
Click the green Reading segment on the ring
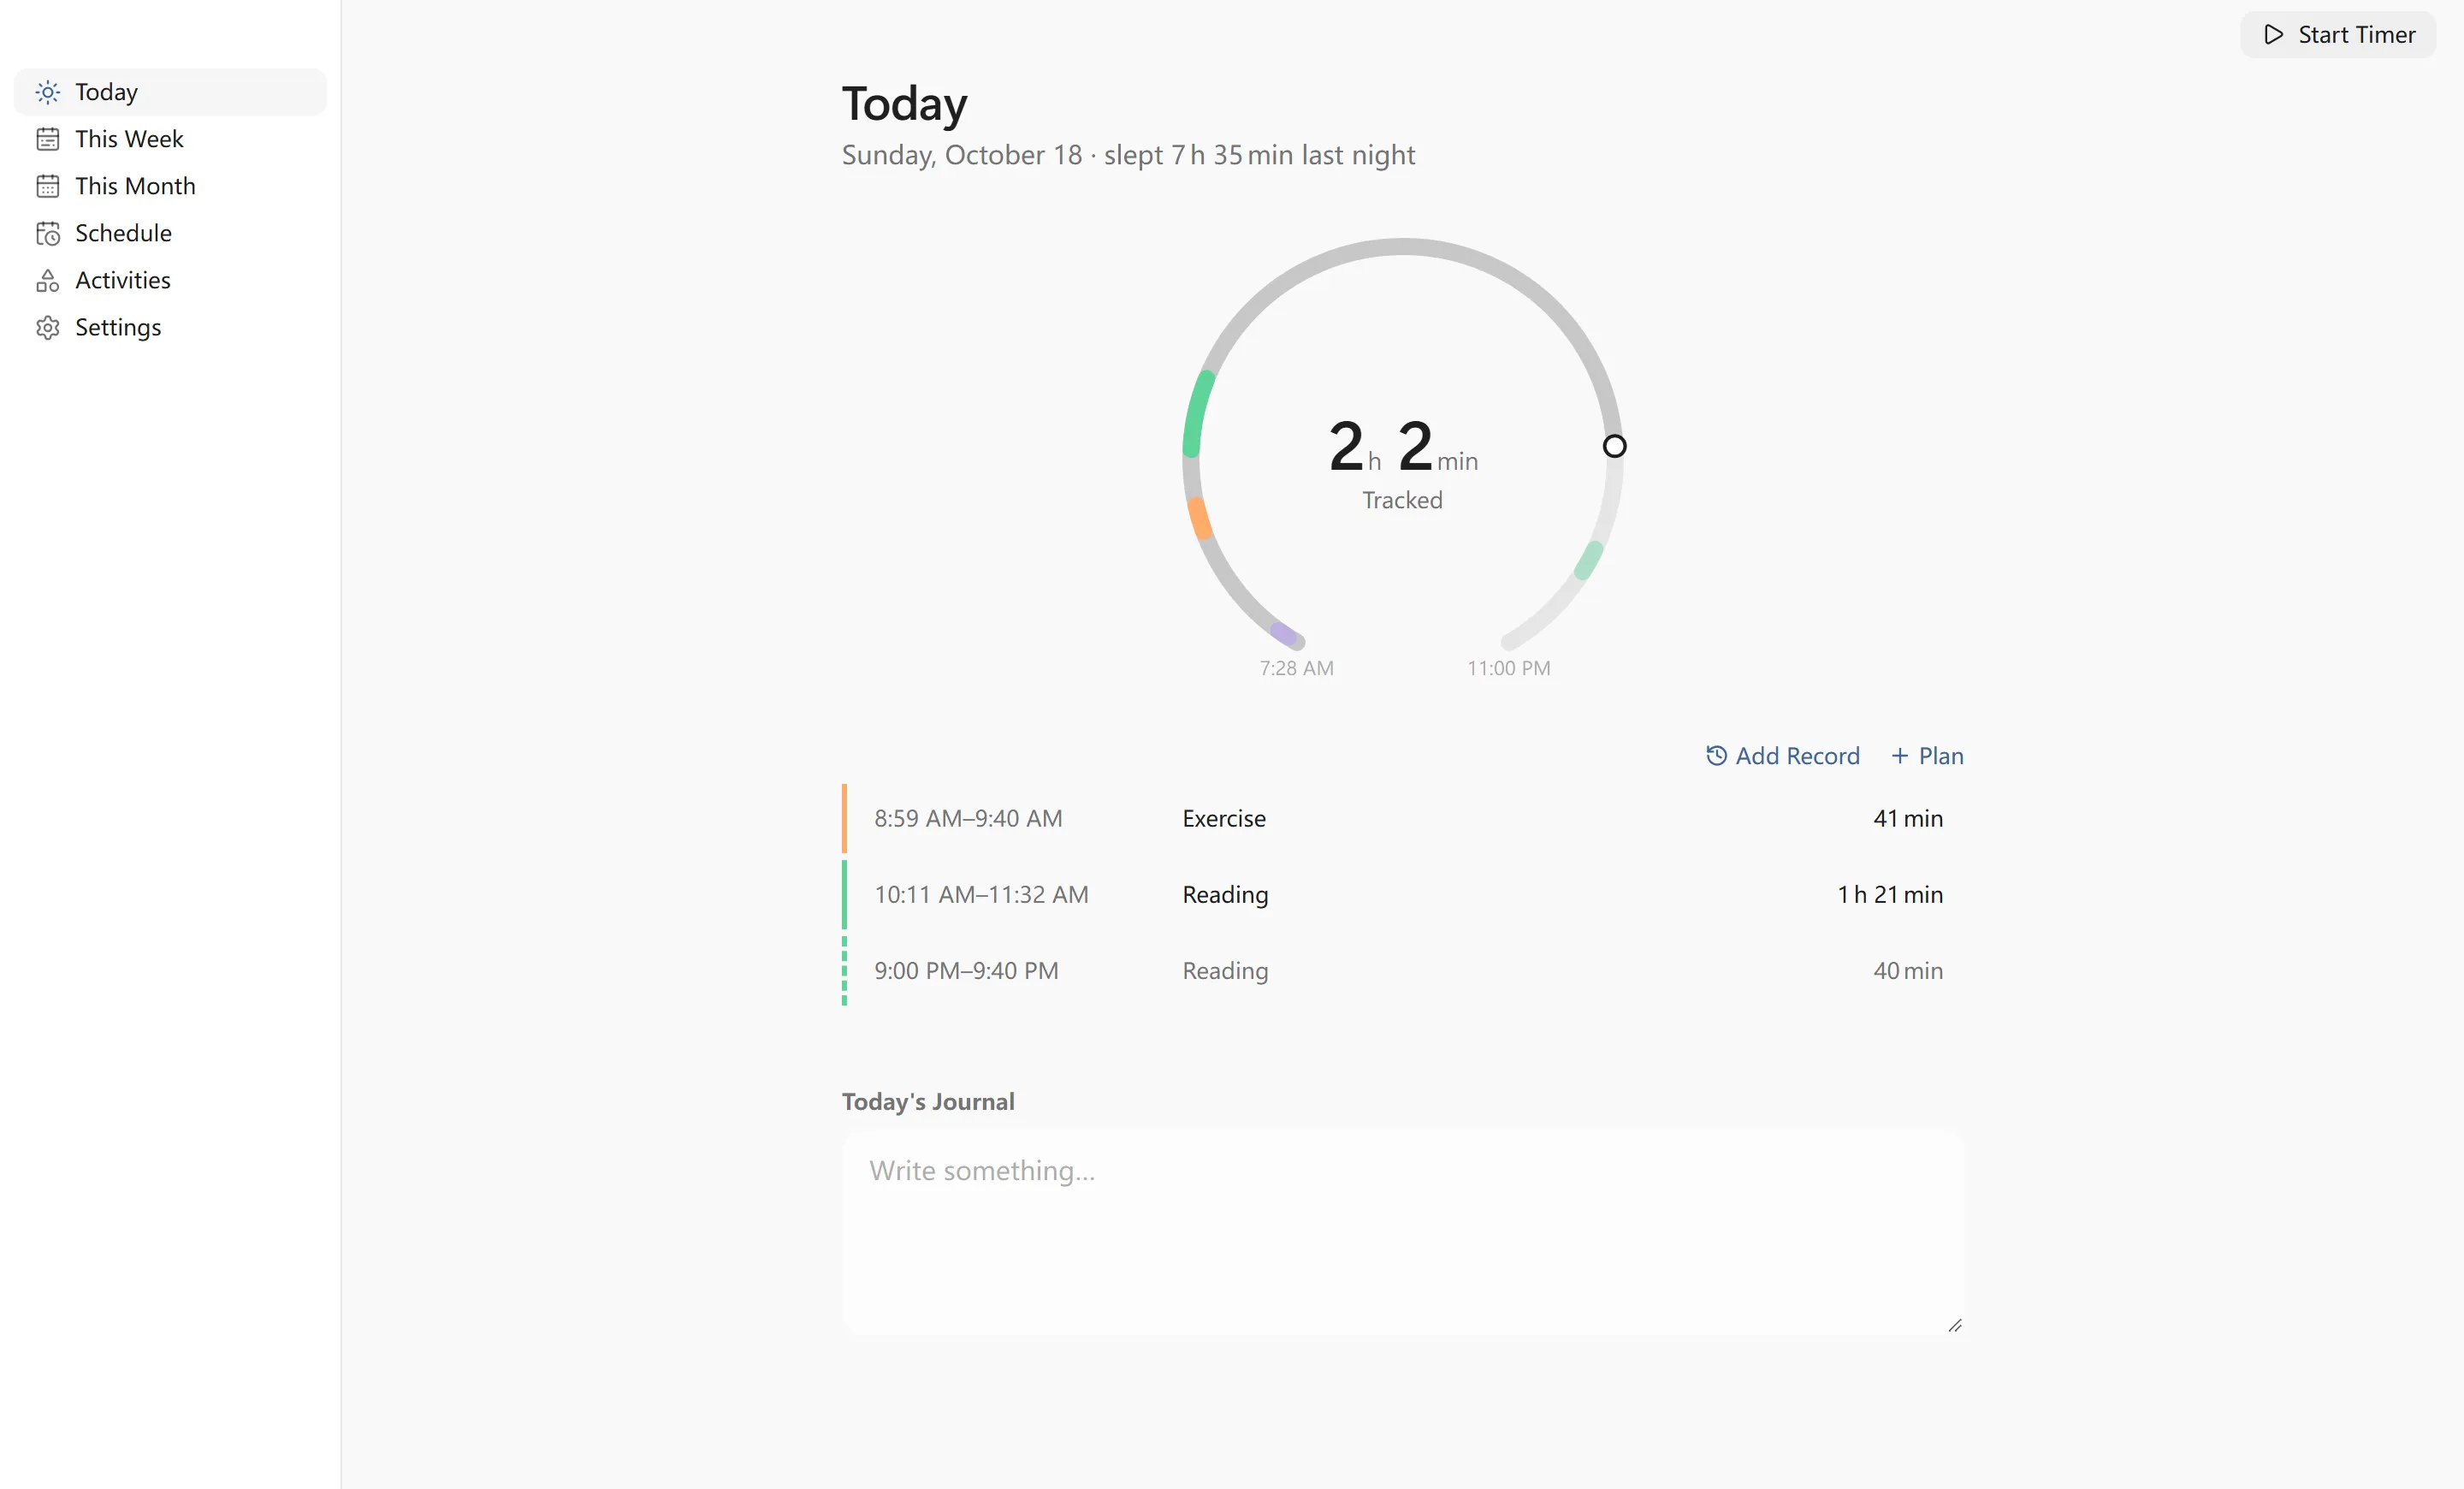[x=1197, y=413]
